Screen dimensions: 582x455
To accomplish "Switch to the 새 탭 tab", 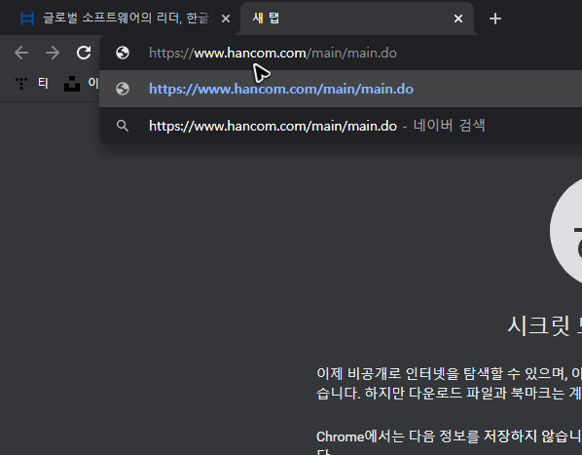I will [356, 19].
